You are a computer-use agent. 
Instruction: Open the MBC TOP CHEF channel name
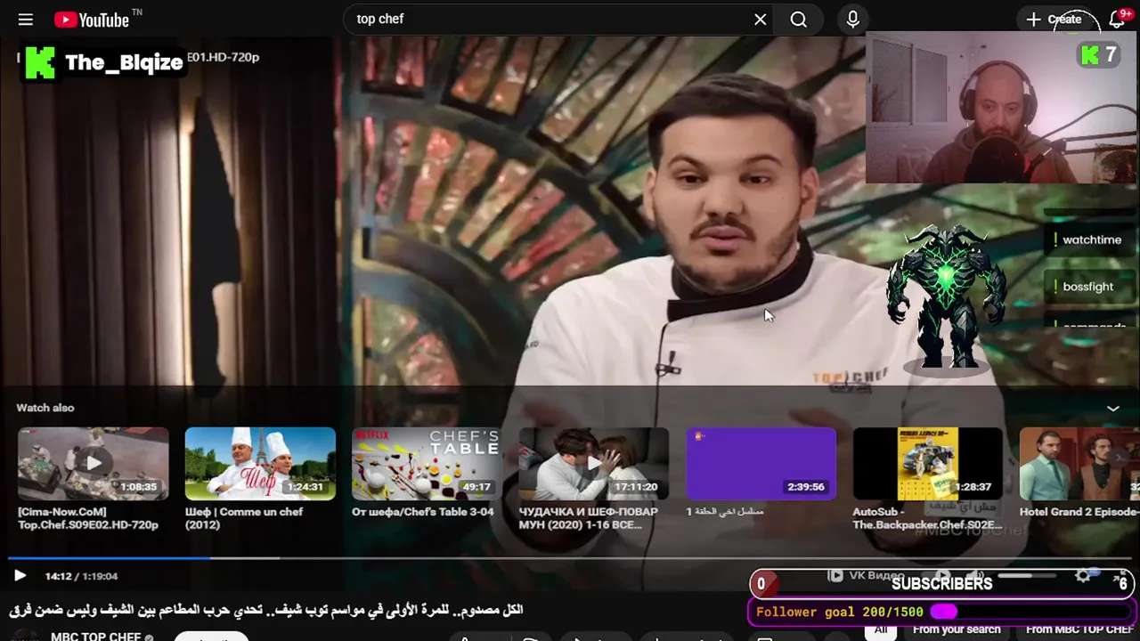coord(96,637)
